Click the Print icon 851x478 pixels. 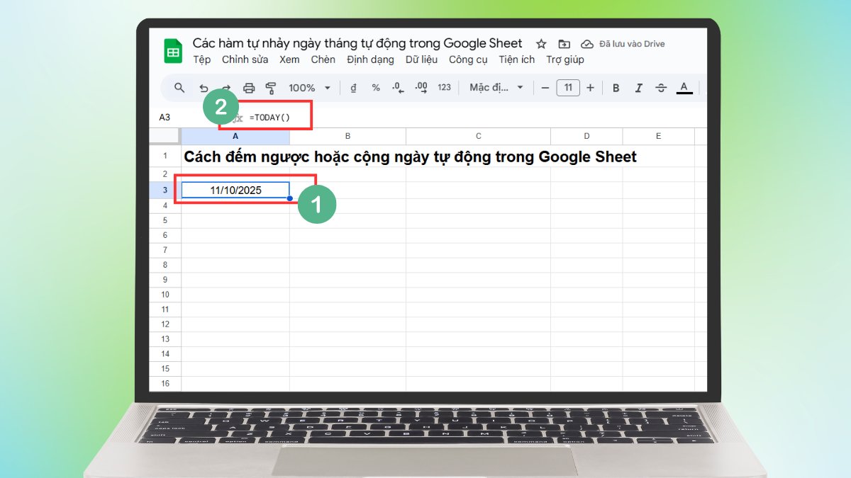(249, 87)
